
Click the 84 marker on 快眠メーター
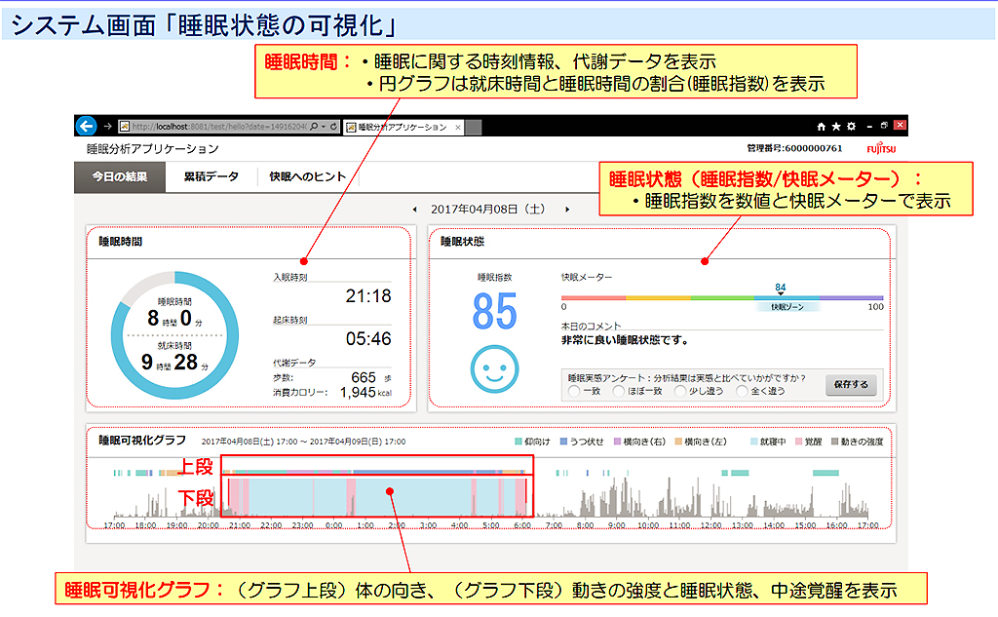click(x=781, y=289)
